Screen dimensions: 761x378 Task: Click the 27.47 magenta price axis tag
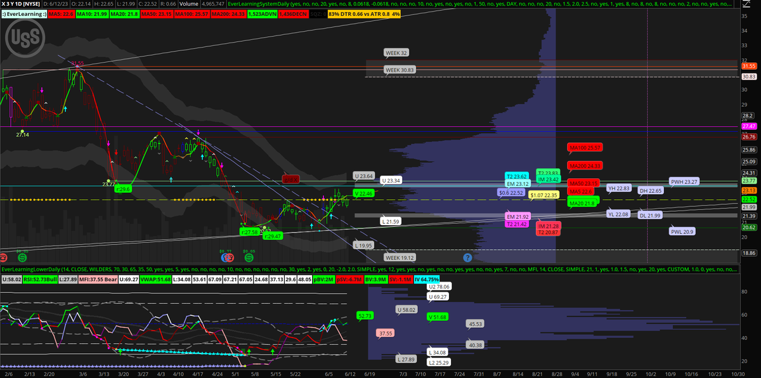point(748,127)
